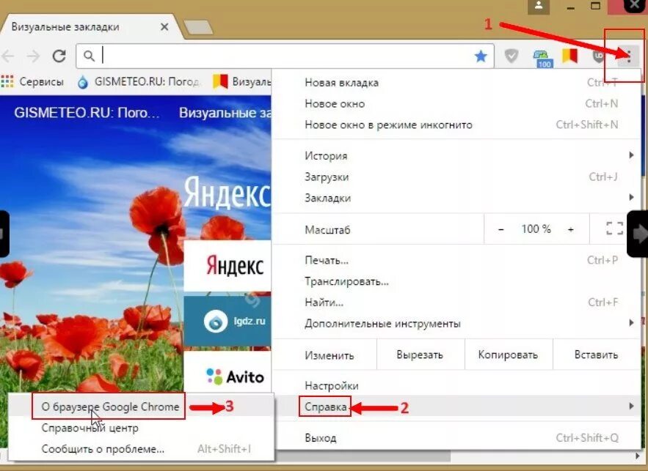The width and height of the screenshot is (648, 471).
Task: Open Справочный центр submenu item
Action: pyautogui.click(x=141, y=428)
